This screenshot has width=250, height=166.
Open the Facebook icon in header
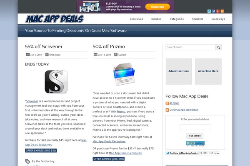[213, 11]
